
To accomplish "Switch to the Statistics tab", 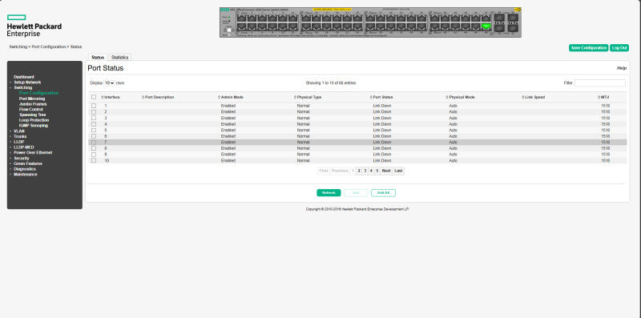I will (x=119, y=58).
